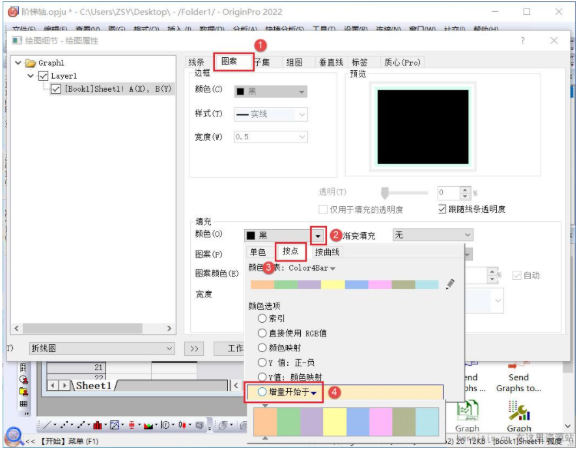Open the Line plot tool dropdown arrow
577x449 pixels.
tap(55, 426)
